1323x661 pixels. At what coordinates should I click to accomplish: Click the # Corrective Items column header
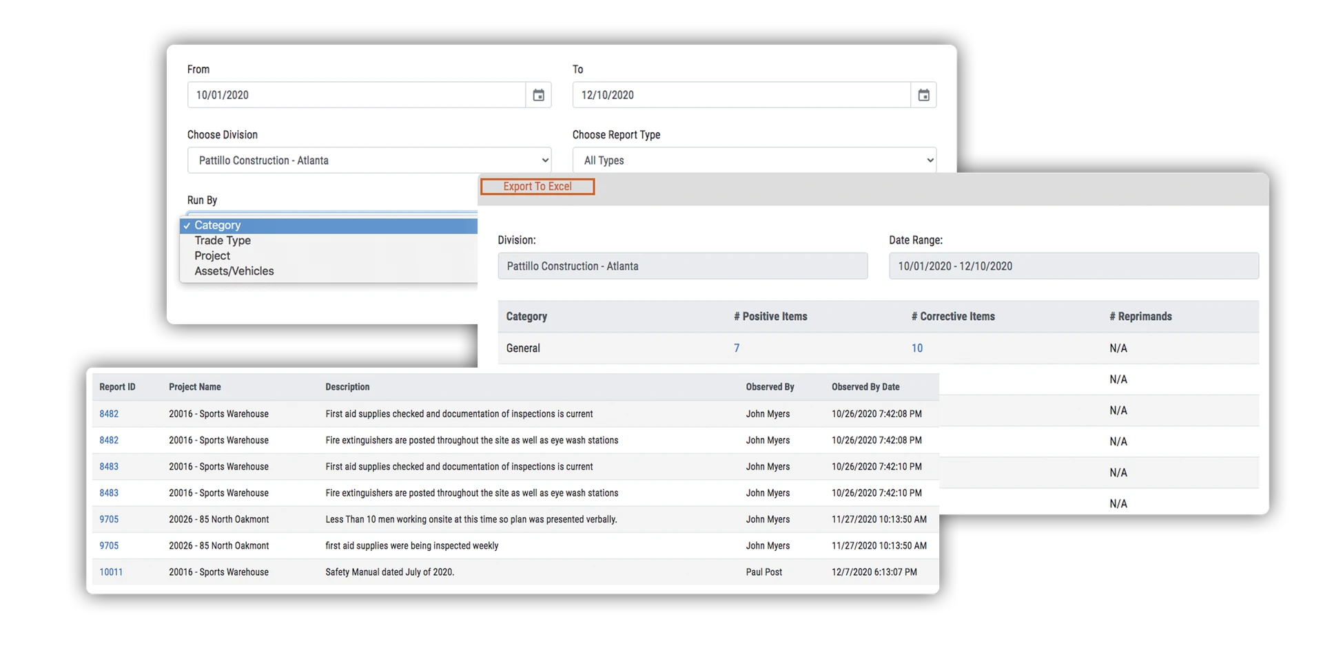point(953,317)
